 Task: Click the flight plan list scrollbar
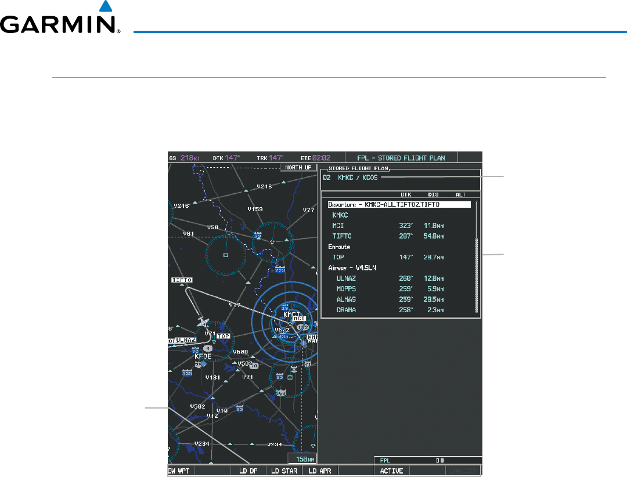click(477, 257)
